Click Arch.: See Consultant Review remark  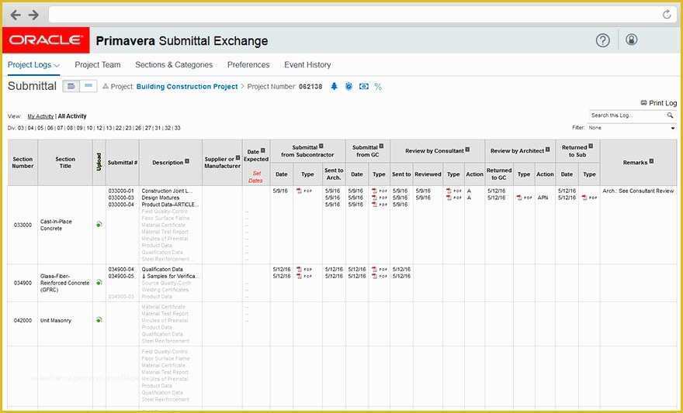(x=638, y=191)
